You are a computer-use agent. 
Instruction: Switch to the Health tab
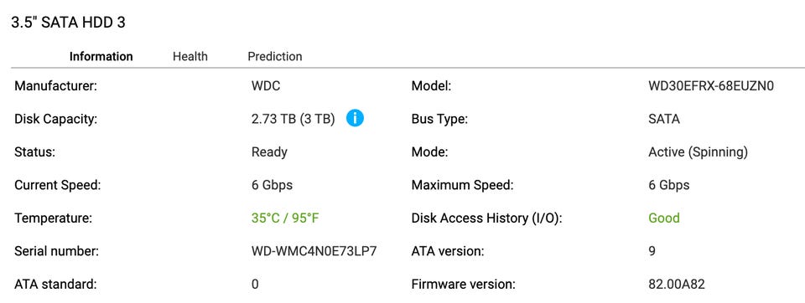[190, 56]
